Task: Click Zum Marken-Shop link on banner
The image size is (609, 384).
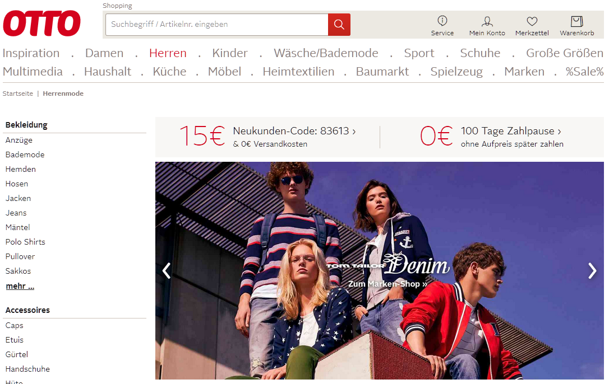Action: [x=387, y=284]
